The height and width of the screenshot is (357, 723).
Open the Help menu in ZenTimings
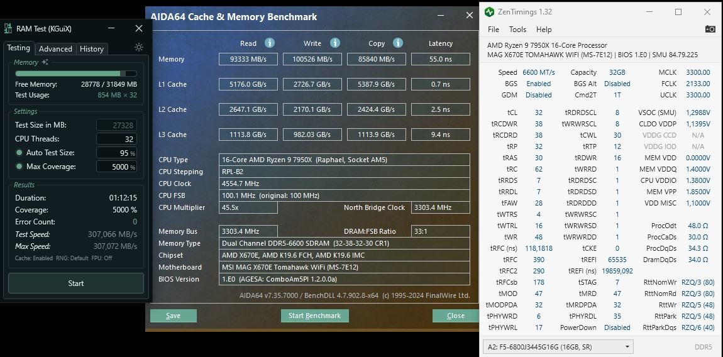tap(544, 29)
